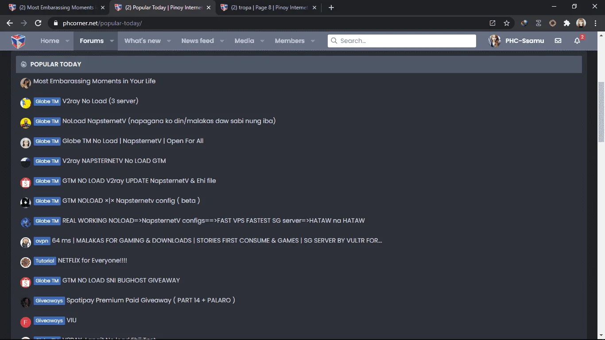The height and width of the screenshot is (340, 605).
Task: Click the Tutorial prefix tag
Action: tap(45, 261)
